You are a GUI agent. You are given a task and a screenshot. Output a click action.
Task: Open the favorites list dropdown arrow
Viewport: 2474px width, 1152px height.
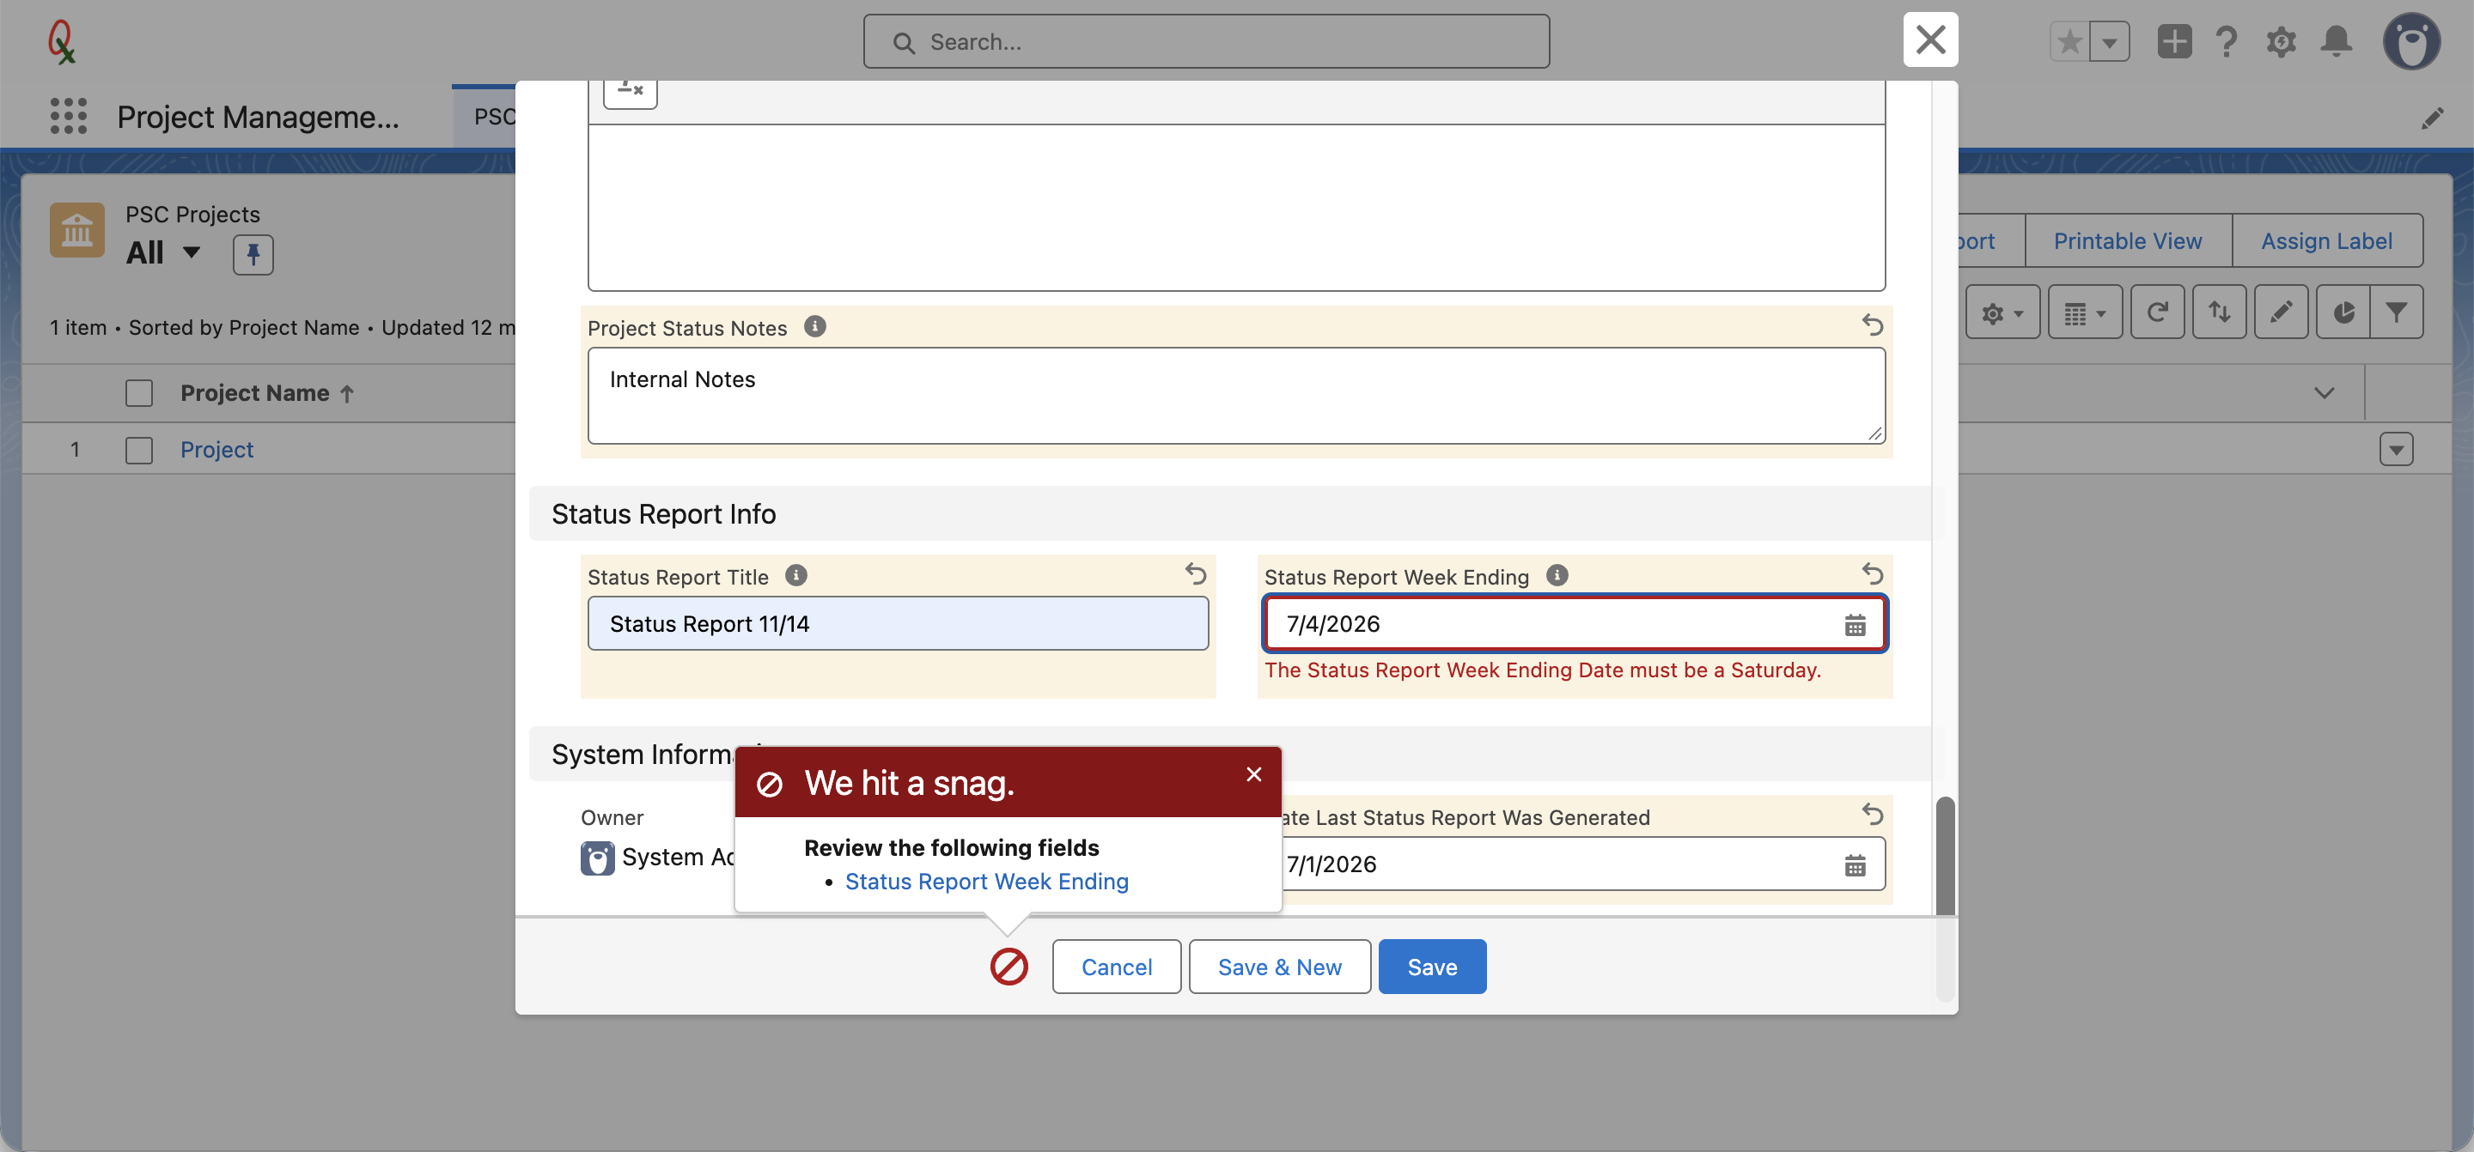[2110, 41]
